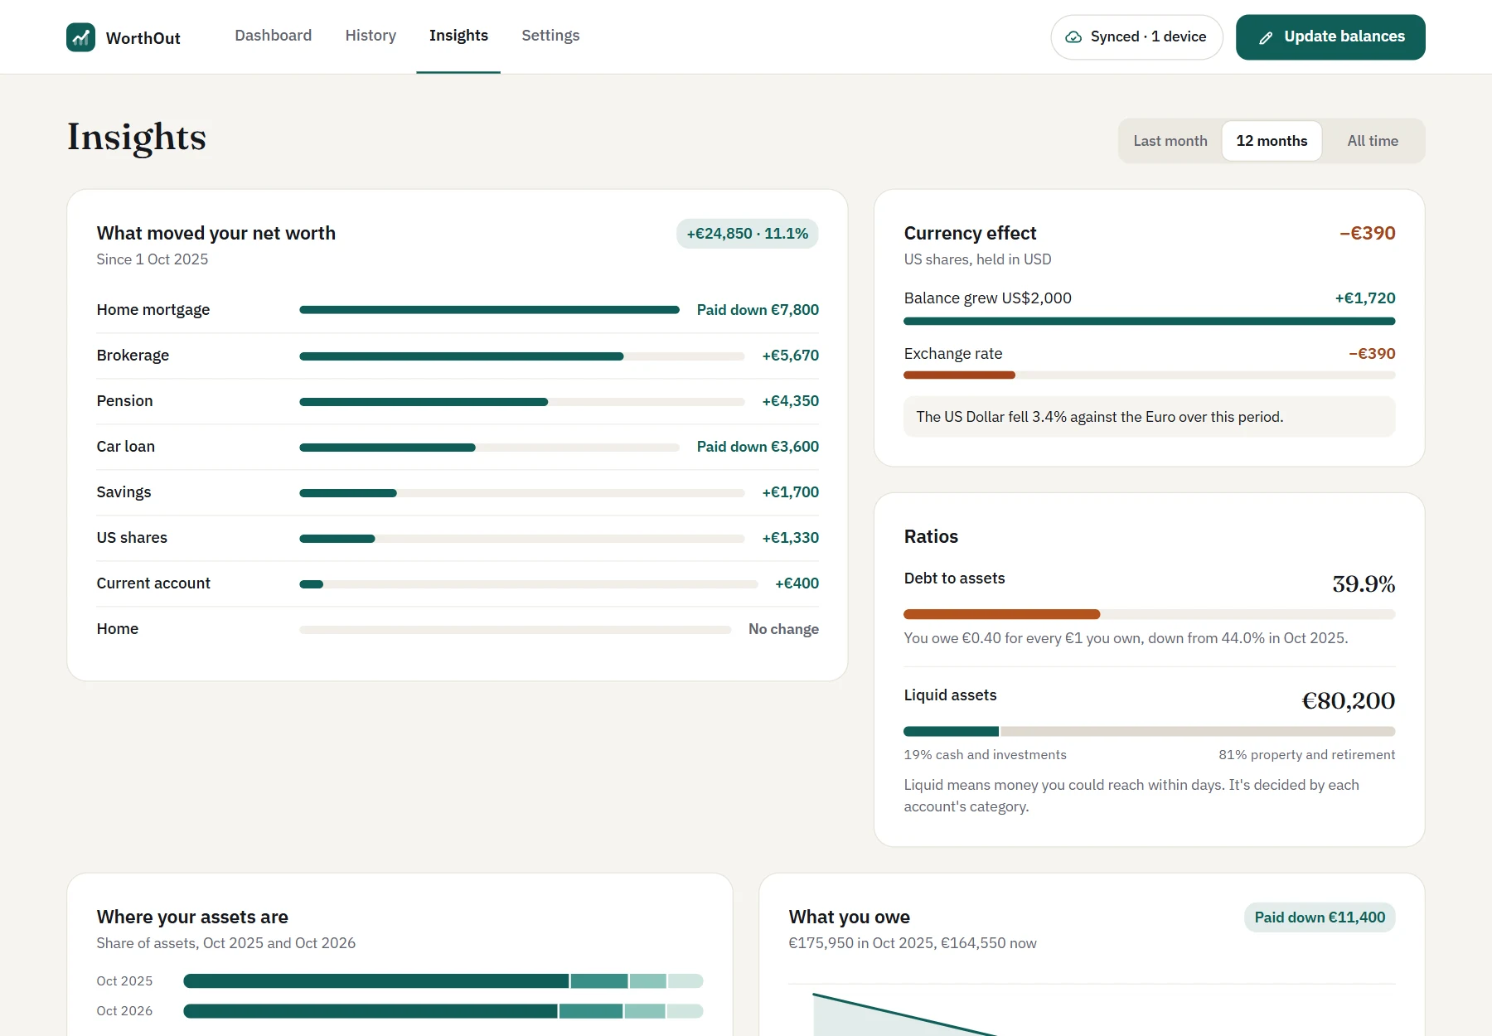Click the Synced 1 device button
The height and width of the screenshot is (1036, 1492).
click(1136, 37)
